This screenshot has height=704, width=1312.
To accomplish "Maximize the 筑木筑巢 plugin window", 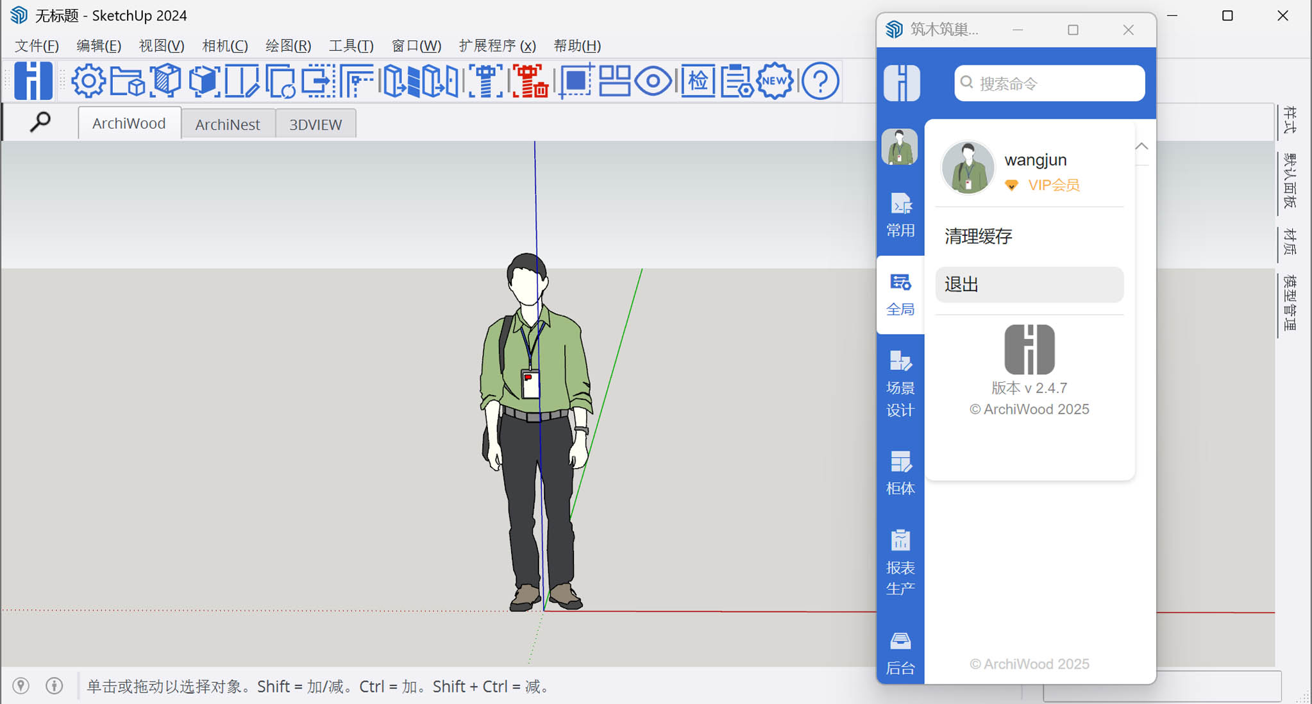I will tap(1073, 30).
